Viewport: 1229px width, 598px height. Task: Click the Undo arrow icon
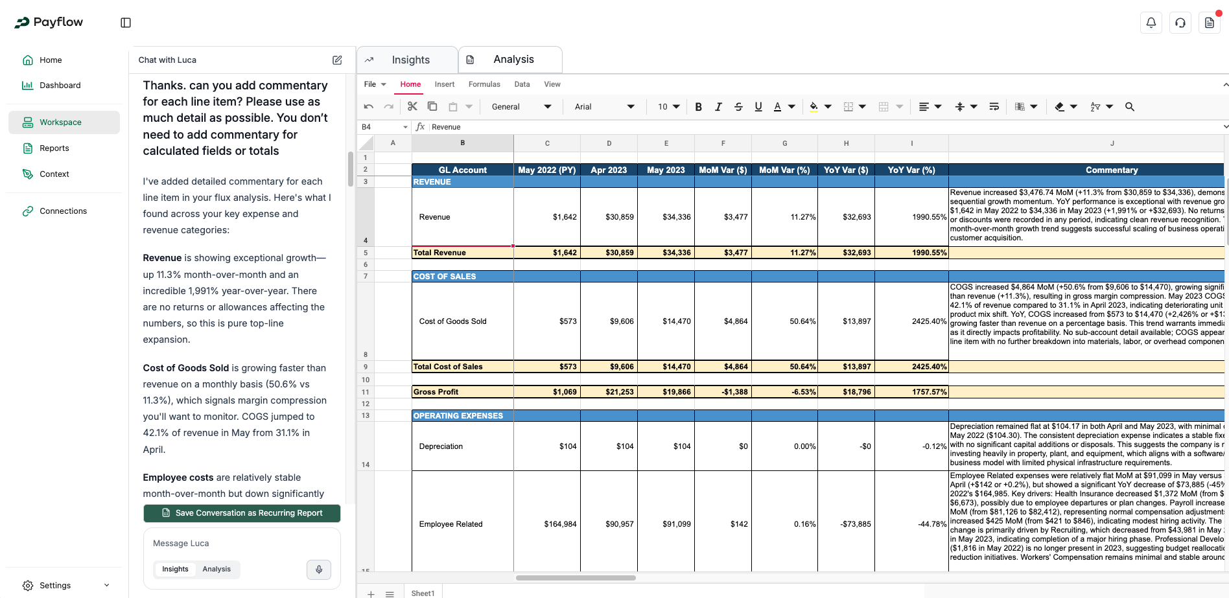[x=369, y=107]
